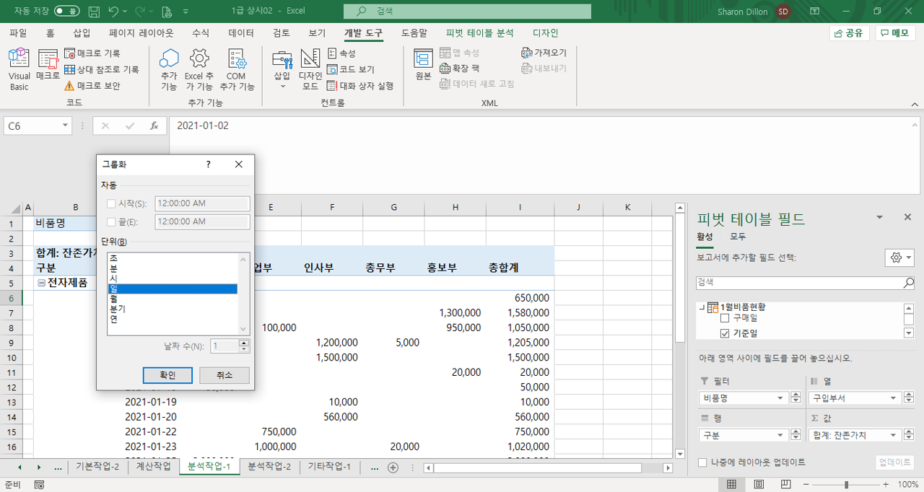Open the Visual Basic editor

coord(19,69)
